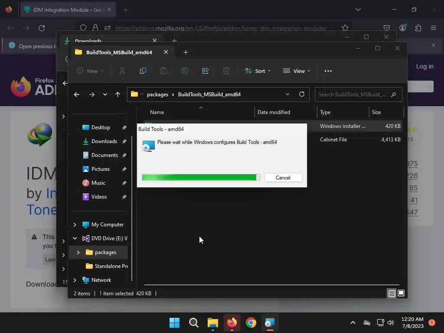Viewport: 444px width, 333px height.
Task: Go up one folder level
Action: click(118, 95)
